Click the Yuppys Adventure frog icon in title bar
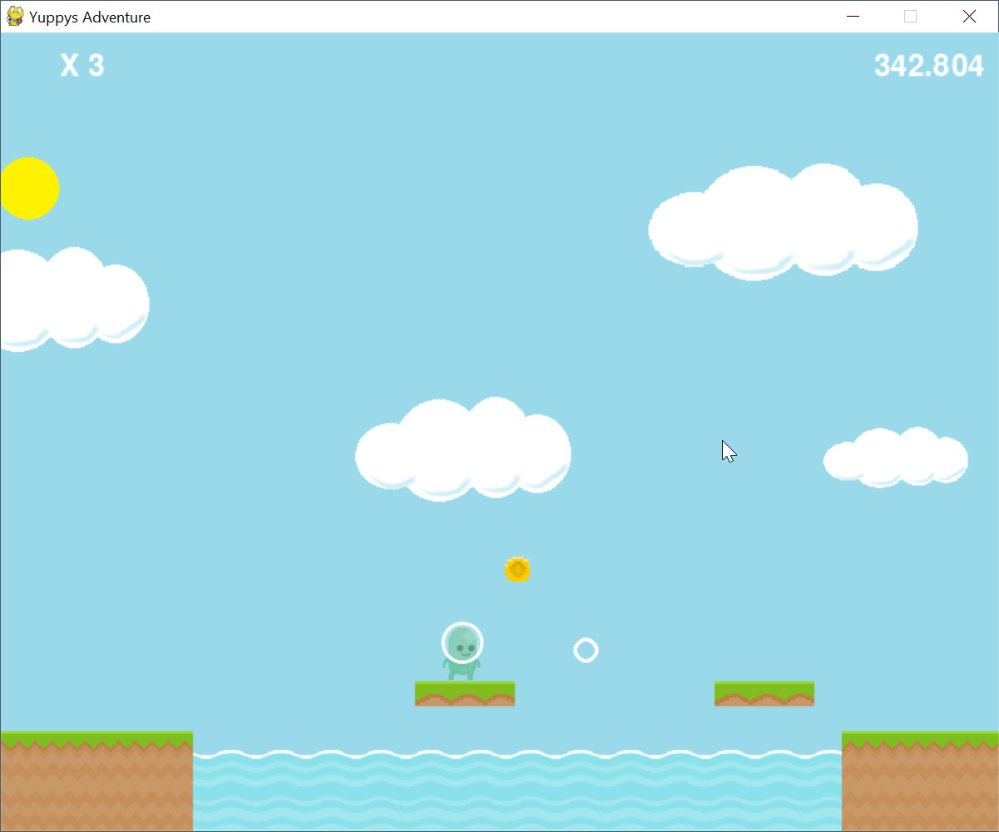The width and height of the screenshot is (999, 832). (x=14, y=16)
